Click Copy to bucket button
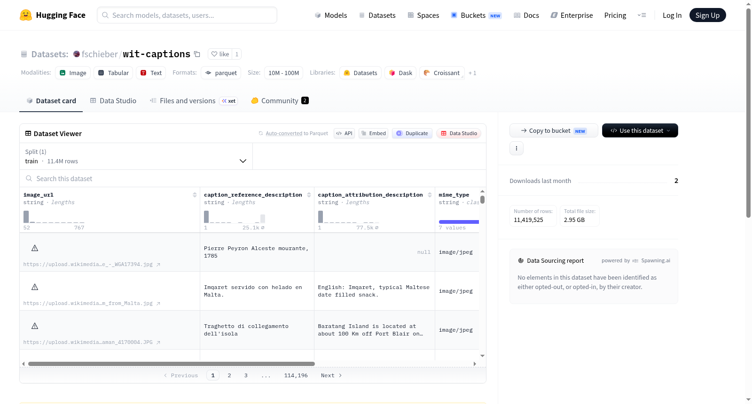752x404 pixels. (554, 130)
